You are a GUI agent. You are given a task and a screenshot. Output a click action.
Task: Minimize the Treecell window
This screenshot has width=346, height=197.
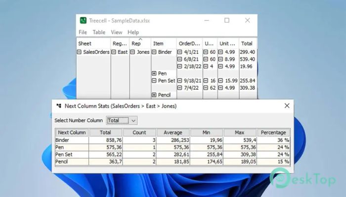click(x=207, y=21)
